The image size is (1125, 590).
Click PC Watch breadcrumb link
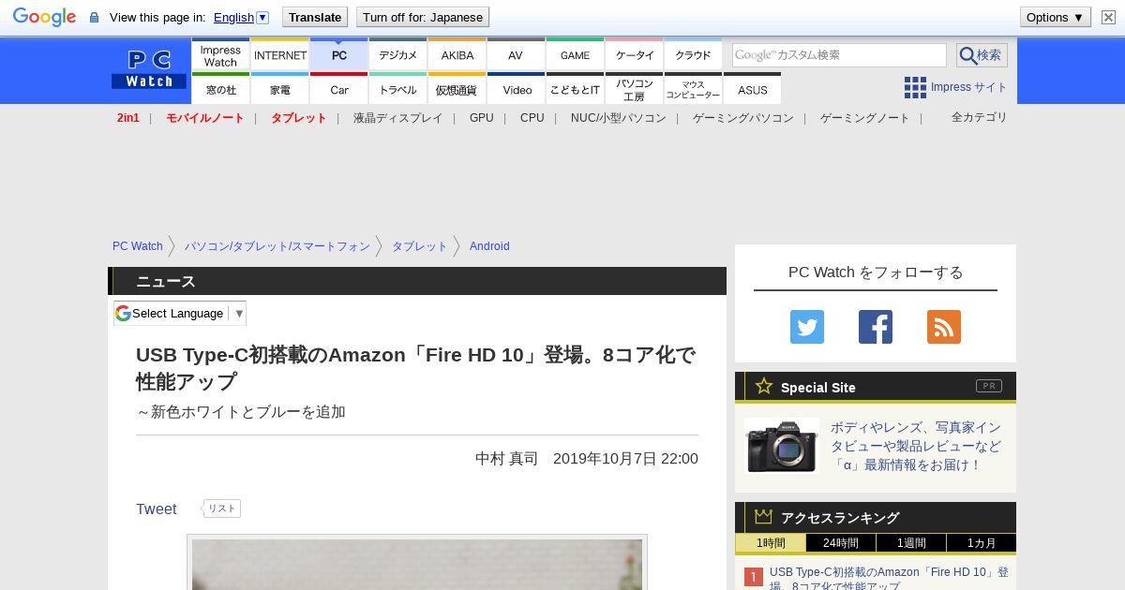point(138,246)
